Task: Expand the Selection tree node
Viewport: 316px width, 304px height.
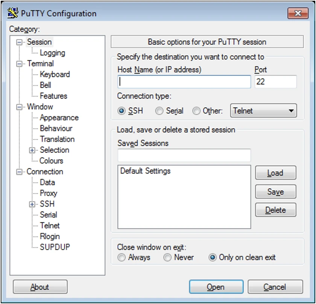Action: (32, 150)
